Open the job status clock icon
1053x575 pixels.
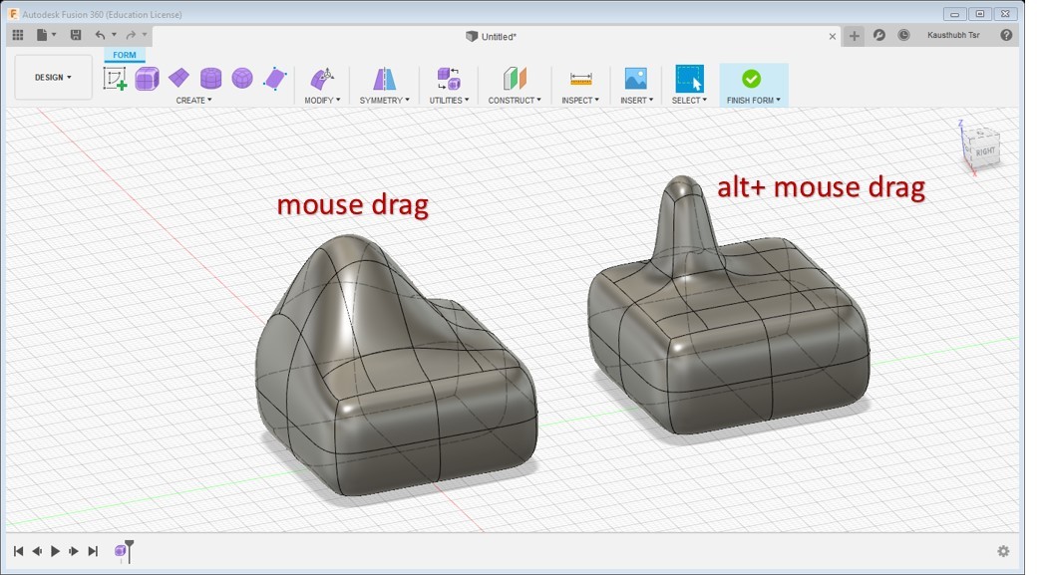[x=903, y=35]
